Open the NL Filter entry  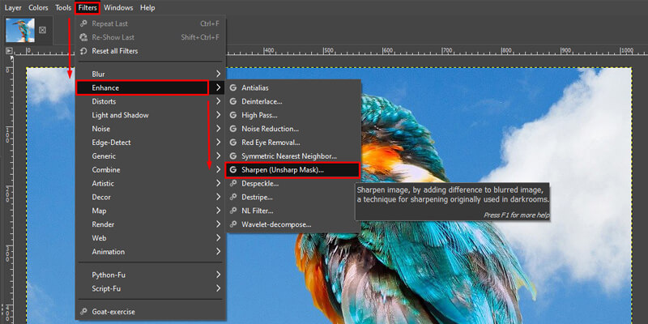(x=293, y=211)
